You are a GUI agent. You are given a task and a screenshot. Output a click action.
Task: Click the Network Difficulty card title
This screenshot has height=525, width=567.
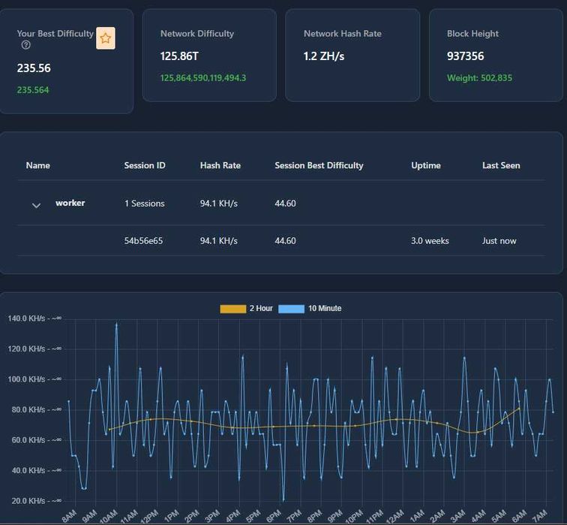coord(197,34)
